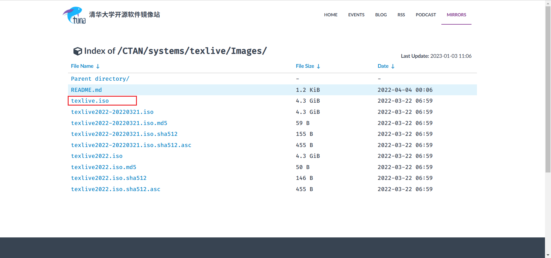The width and height of the screenshot is (551, 258).
Task: Download texlive2022.iso
Action: click(97, 156)
